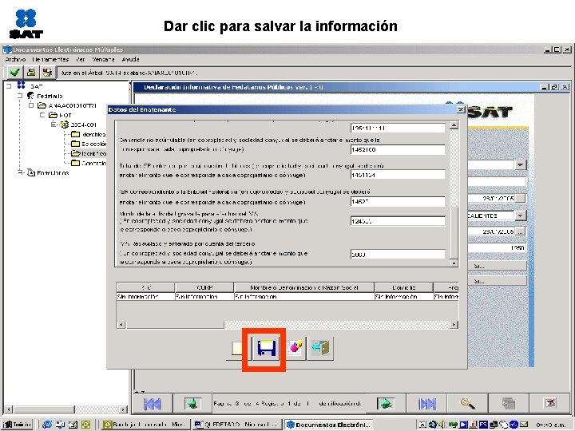
Task: Click the yellow printer toolbar icon
Action: [x=31, y=72]
